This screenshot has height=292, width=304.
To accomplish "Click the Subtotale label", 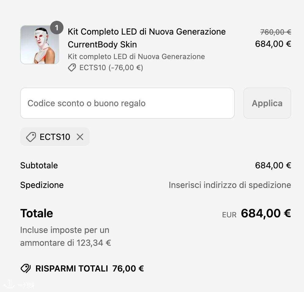I will (x=39, y=166).
